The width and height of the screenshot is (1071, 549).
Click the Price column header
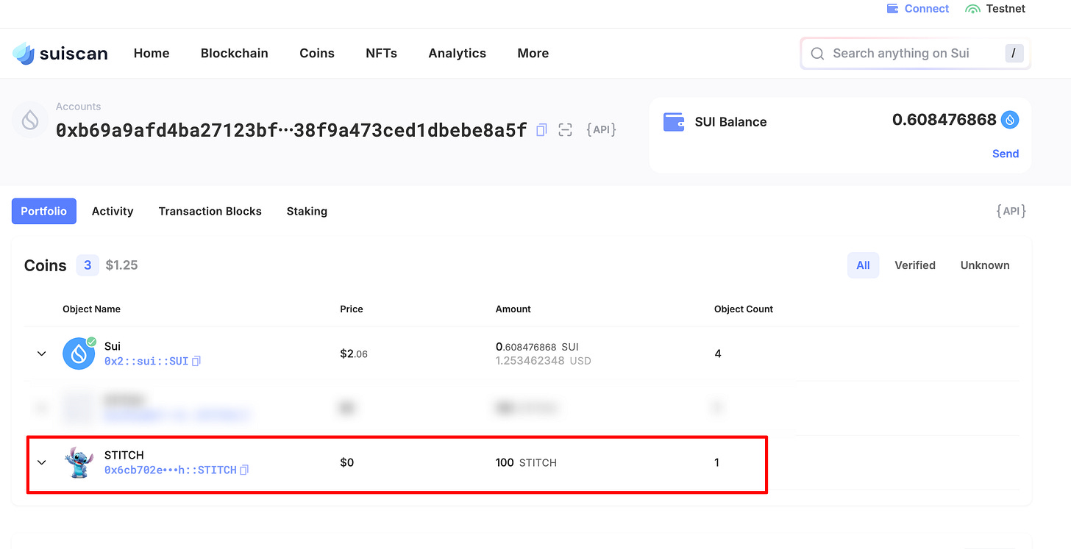(352, 309)
